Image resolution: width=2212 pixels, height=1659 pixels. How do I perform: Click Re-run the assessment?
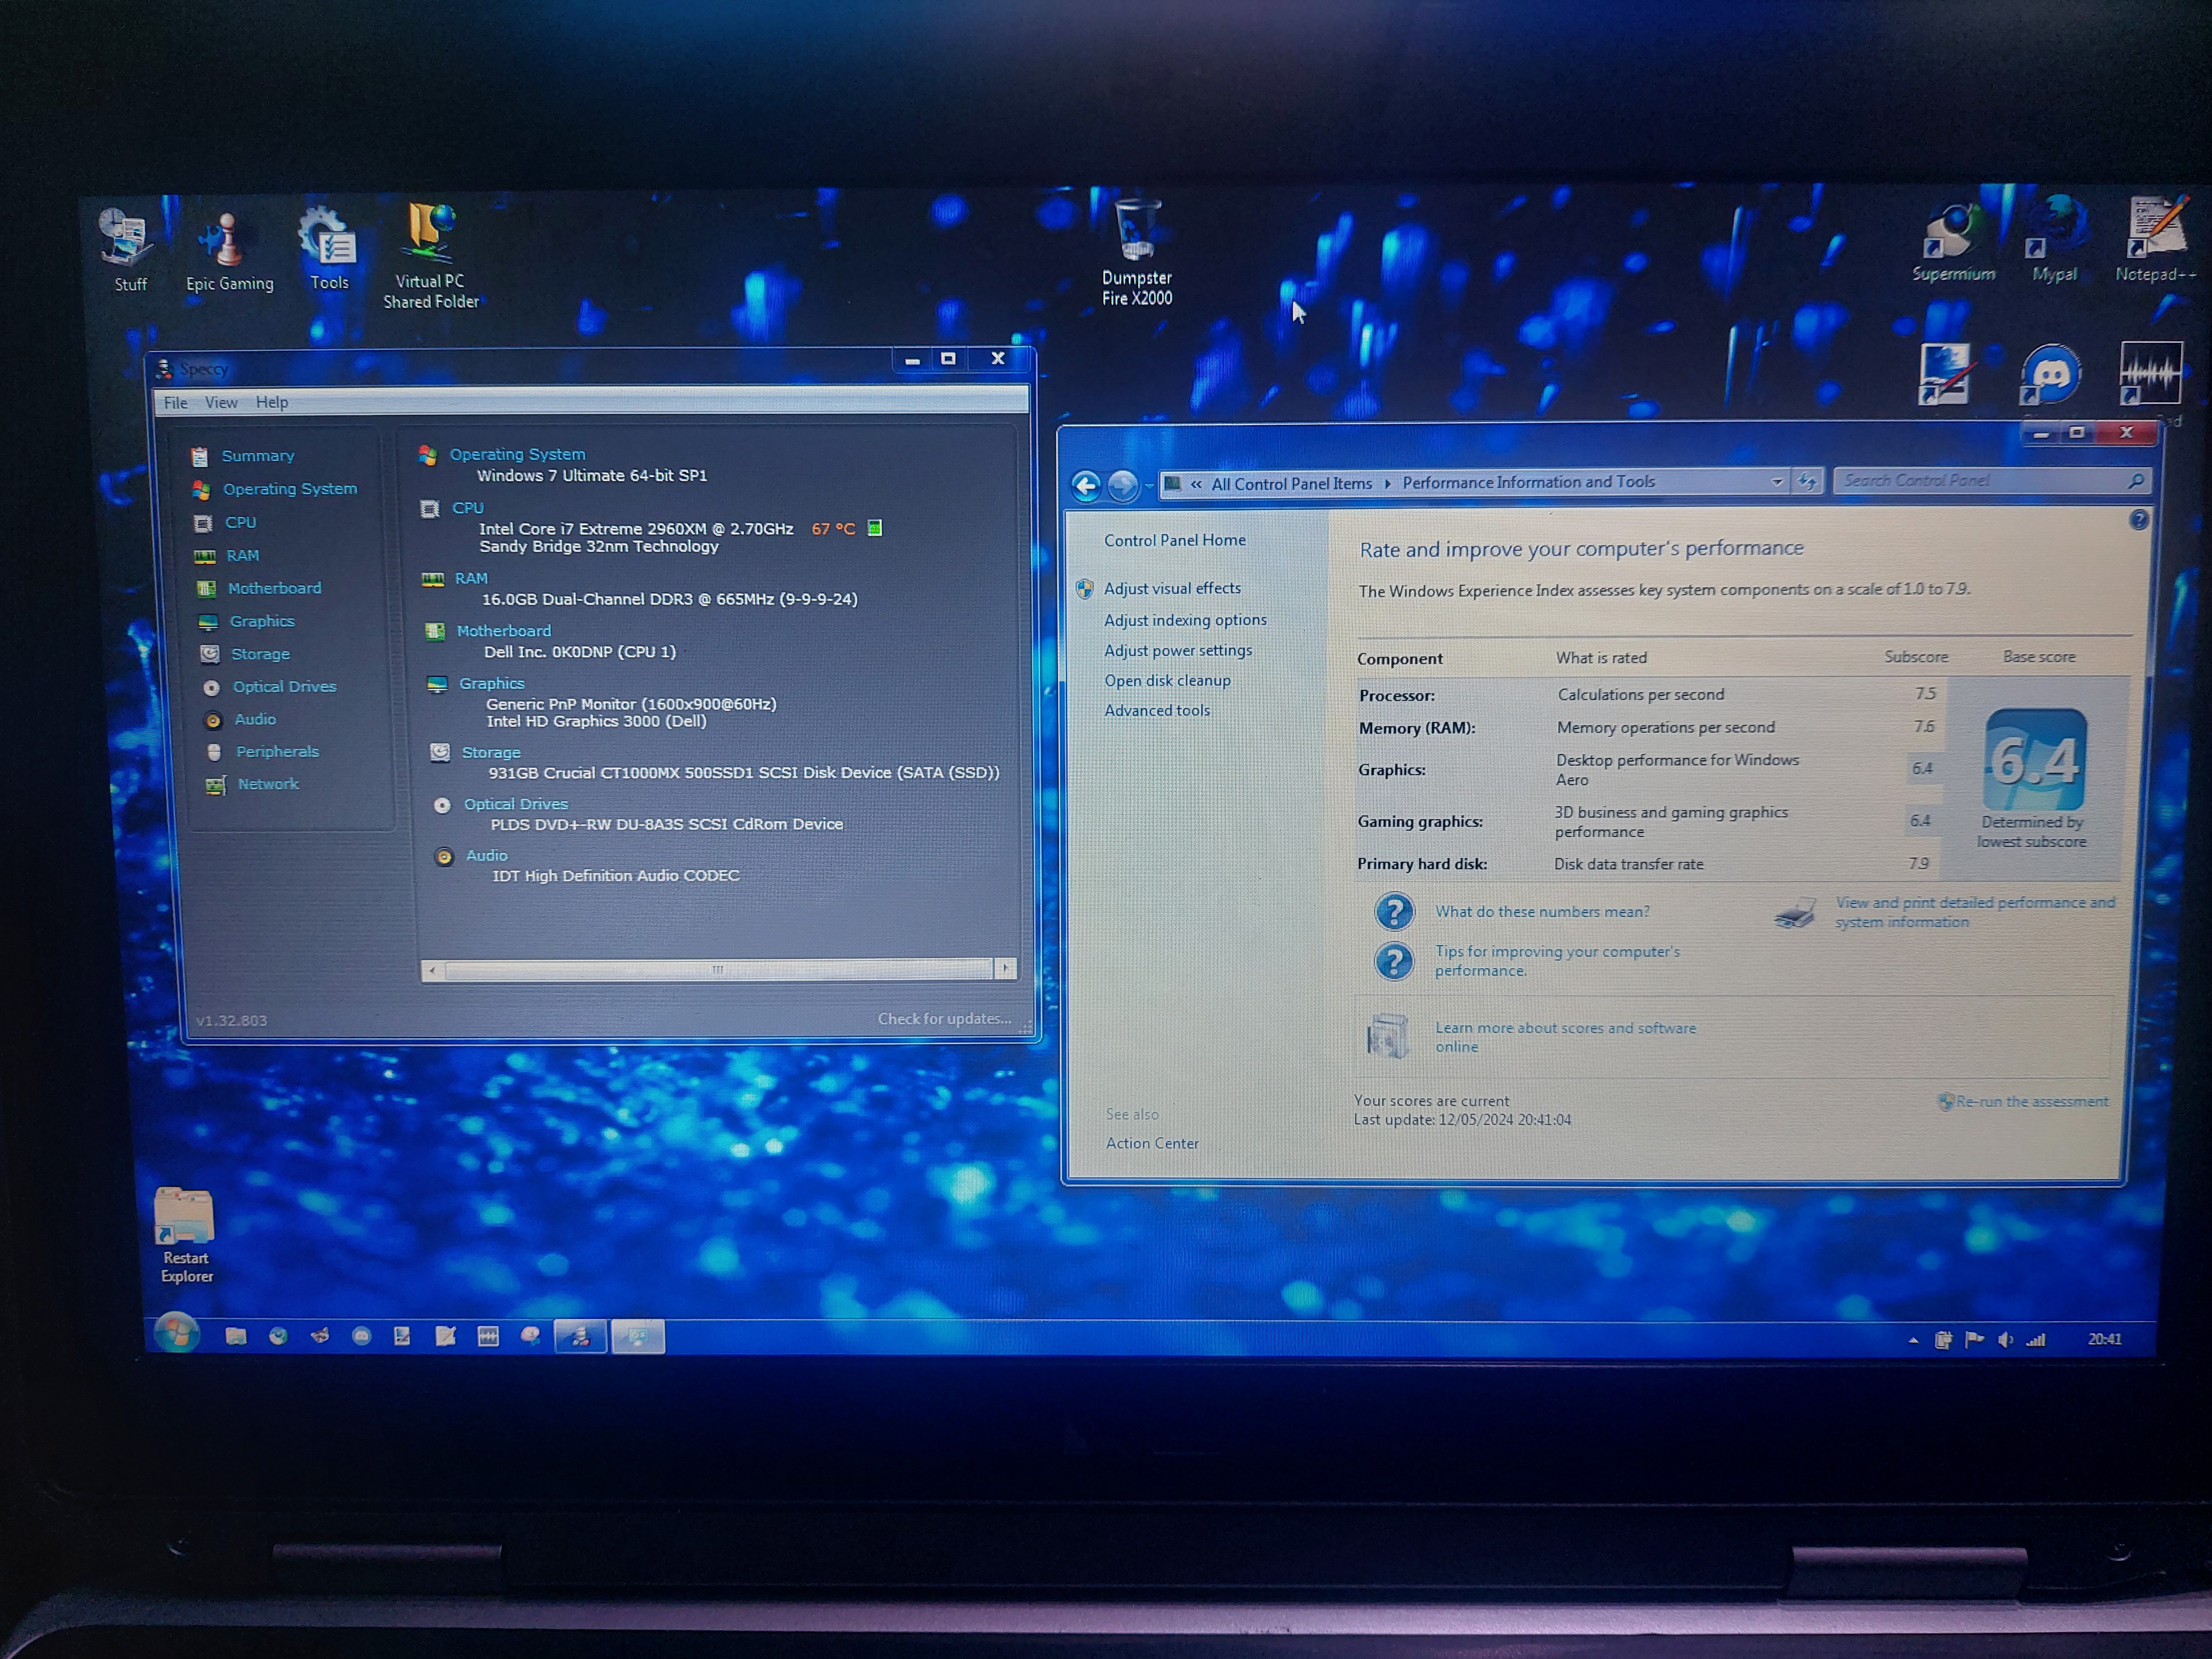2031,1101
